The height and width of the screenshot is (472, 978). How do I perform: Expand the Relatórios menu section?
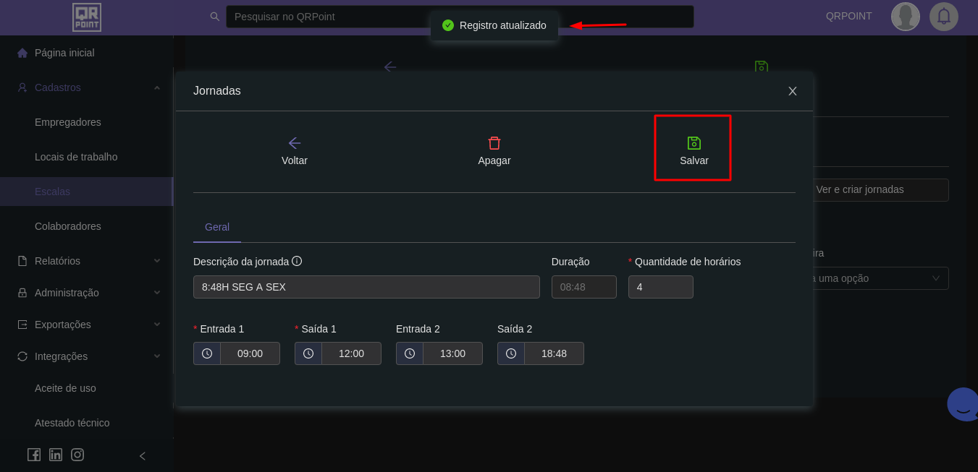tap(157, 261)
